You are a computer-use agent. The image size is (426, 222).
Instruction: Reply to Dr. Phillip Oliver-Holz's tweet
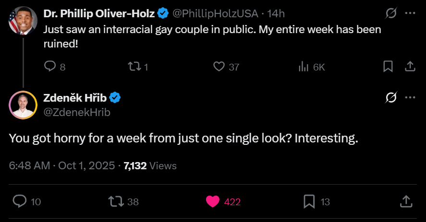[50, 67]
